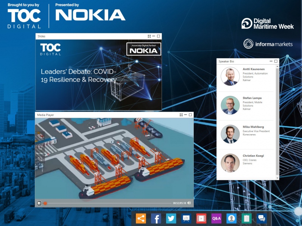Screen dimensions: 302x226
Task: Click "Executive Vice President Konecranes" text
Action: tap(256, 133)
